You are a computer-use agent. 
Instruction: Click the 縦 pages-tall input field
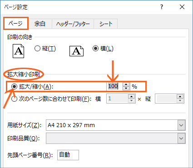[166, 99]
